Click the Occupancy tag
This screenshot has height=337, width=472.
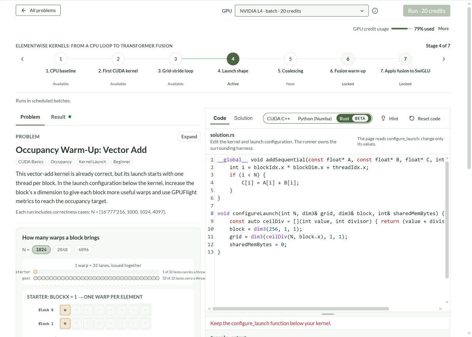pos(61,161)
